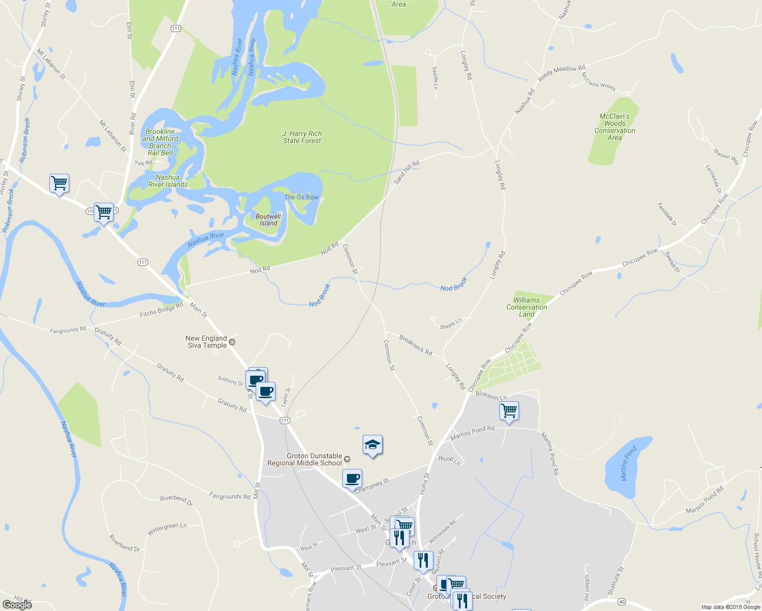Viewport: 762px width, 611px height.
Task: Select the McClain's Woods Conservation Area label
Action: tap(615, 127)
